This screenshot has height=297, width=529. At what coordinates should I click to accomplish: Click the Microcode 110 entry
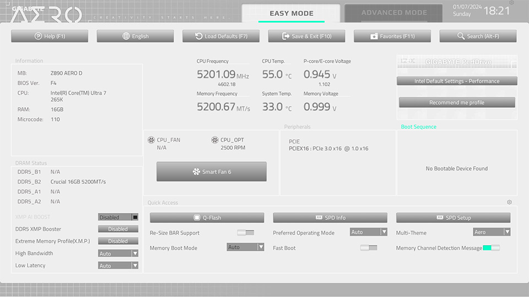(x=39, y=119)
